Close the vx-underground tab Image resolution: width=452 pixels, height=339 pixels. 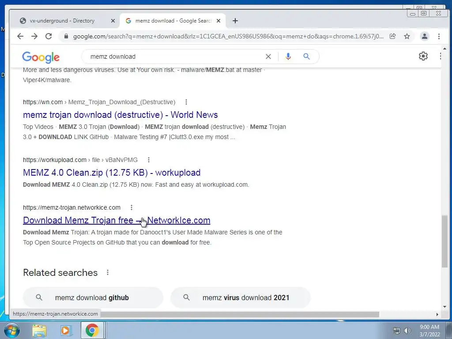click(113, 21)
